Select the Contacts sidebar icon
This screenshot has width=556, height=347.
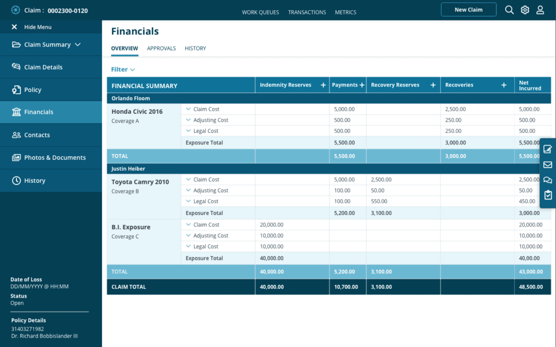point(16,135)
